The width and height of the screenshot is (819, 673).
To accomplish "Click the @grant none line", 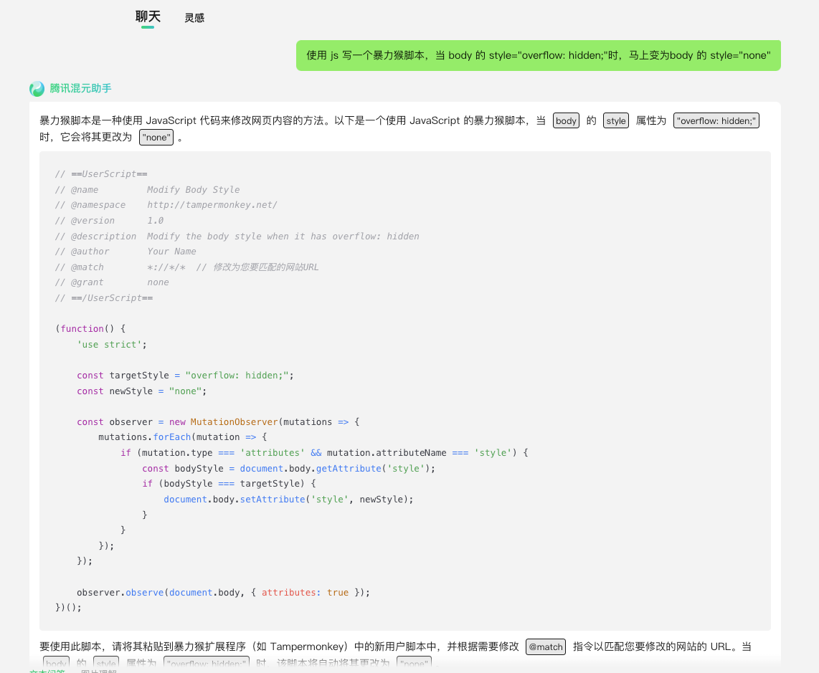I will [x=112, y=282].
